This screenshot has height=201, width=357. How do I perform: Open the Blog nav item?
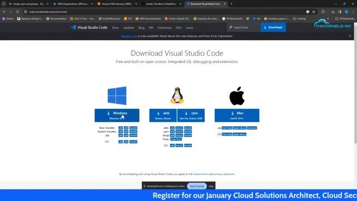[141, 27]
